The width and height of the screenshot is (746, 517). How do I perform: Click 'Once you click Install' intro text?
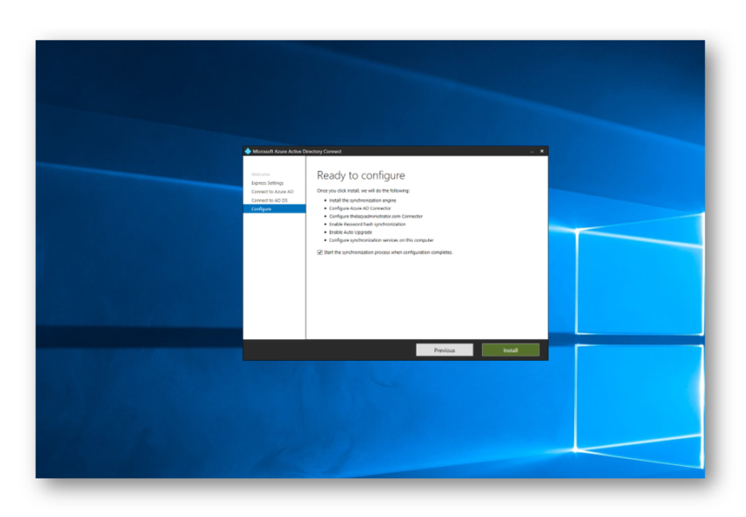pos(363,190)
